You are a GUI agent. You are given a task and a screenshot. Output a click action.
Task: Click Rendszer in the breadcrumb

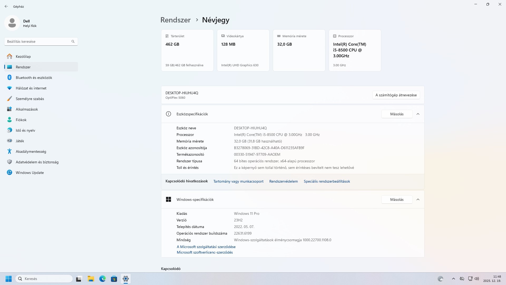[175, 20]
